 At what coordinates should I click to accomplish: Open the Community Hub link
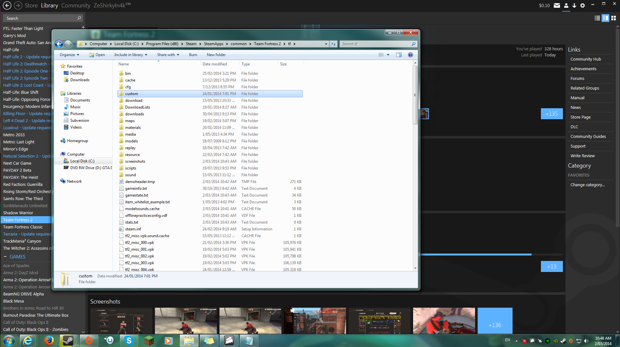585,59
